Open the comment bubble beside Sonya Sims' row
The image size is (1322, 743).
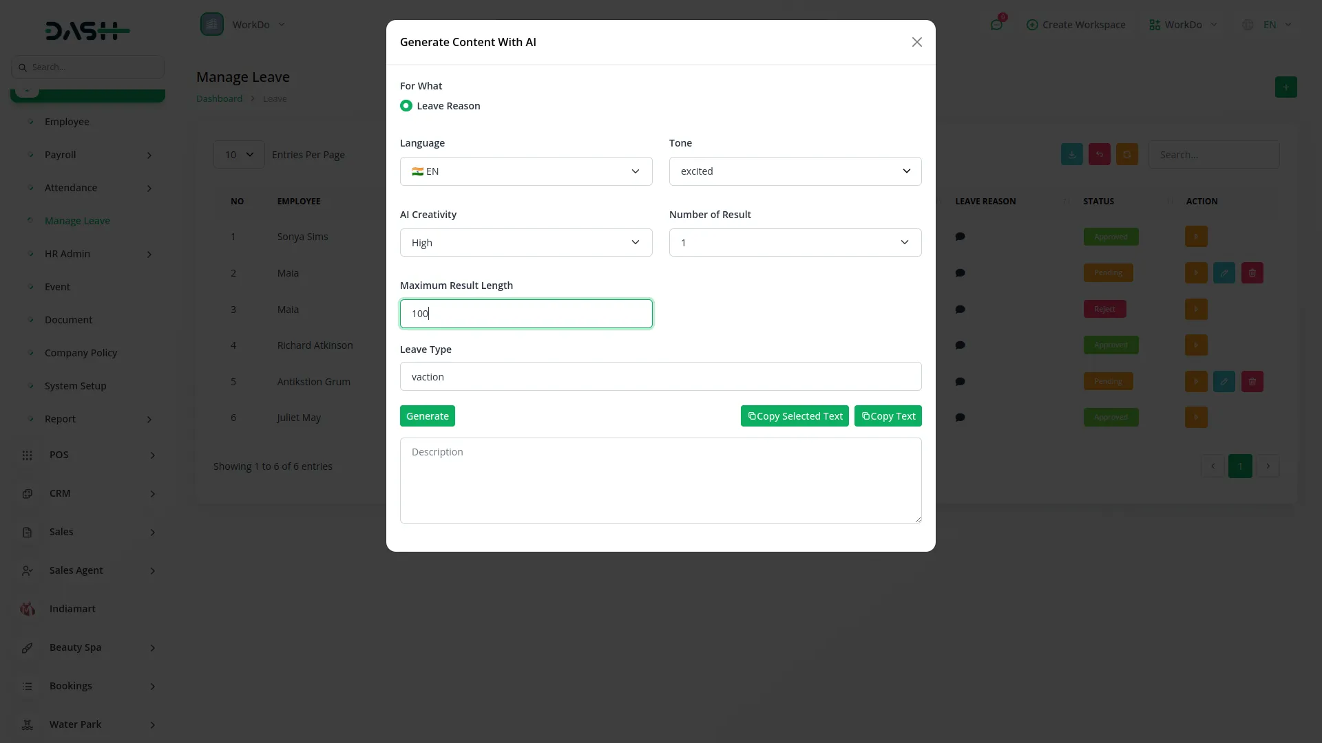click(x=960, y=236)
